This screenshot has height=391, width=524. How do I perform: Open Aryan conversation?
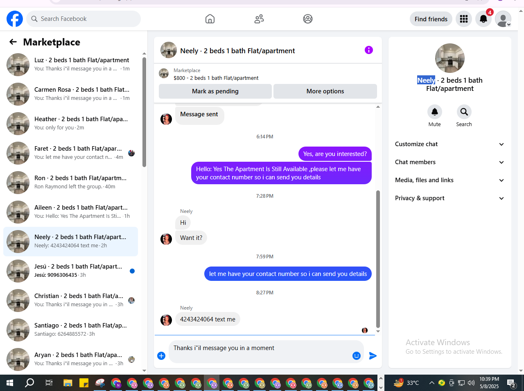(70, 359)
